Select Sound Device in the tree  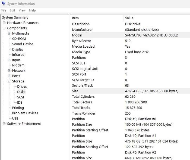click(x=23, y=44)
